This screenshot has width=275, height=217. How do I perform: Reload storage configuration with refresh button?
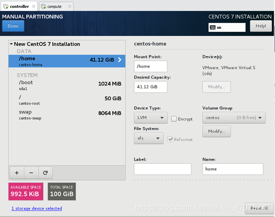pos(46,173)
